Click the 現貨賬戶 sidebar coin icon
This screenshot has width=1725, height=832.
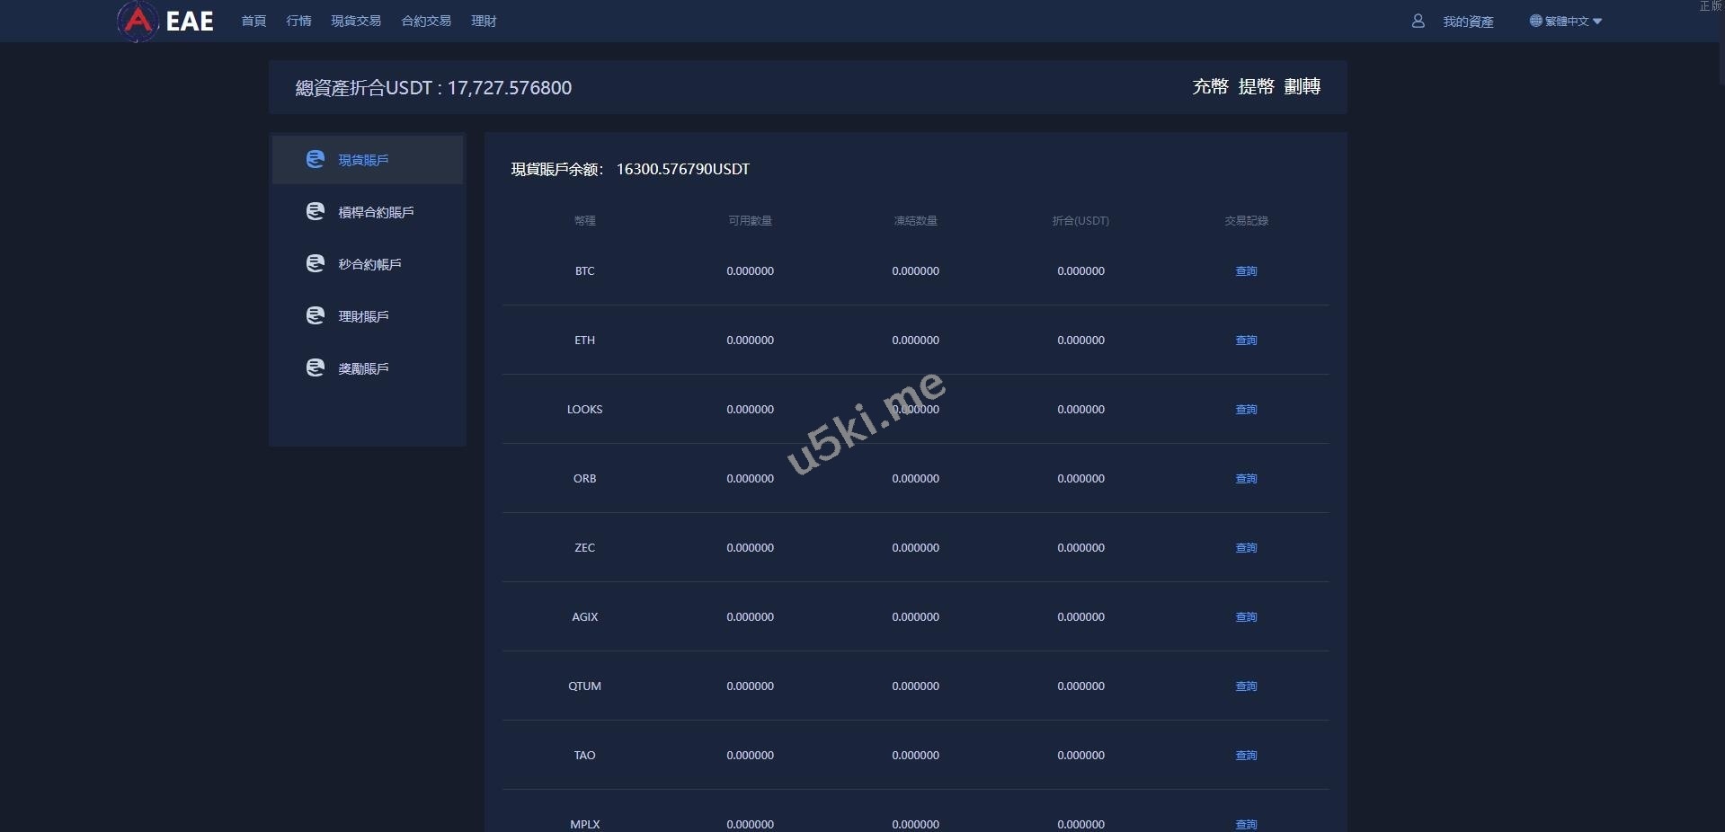point(315,159)
